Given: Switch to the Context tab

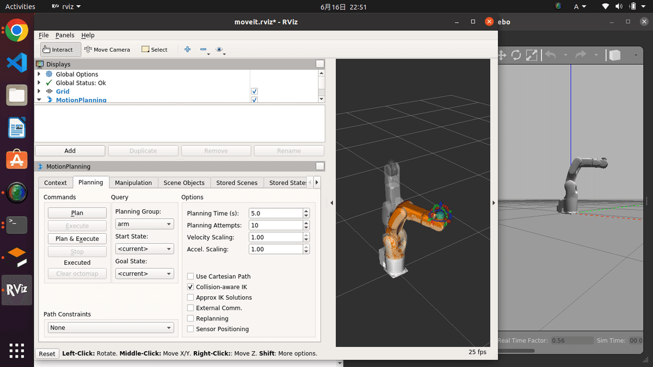Looking at the screenshot, I should click(x=56, y=183).
